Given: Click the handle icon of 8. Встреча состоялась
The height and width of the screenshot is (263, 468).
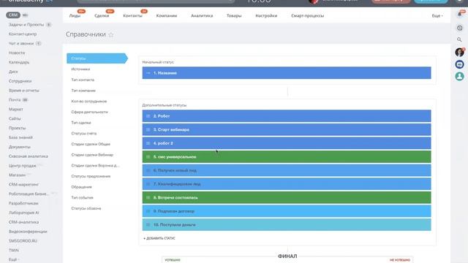Looking at the screenshot, I should click(x=148, y=197).
